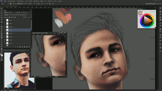Select the Paint Bucket tool
Screen dimensions: 162x91
click(x=2, y=33)
